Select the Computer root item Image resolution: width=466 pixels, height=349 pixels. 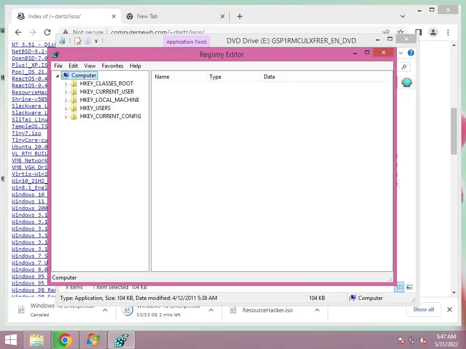pos(84,75)
